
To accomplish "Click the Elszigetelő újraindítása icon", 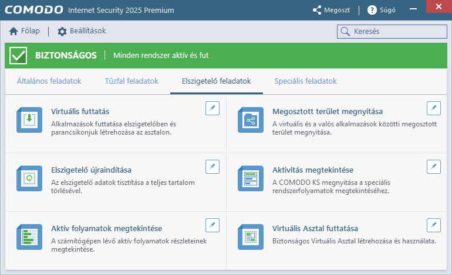I will coord(29,178).
